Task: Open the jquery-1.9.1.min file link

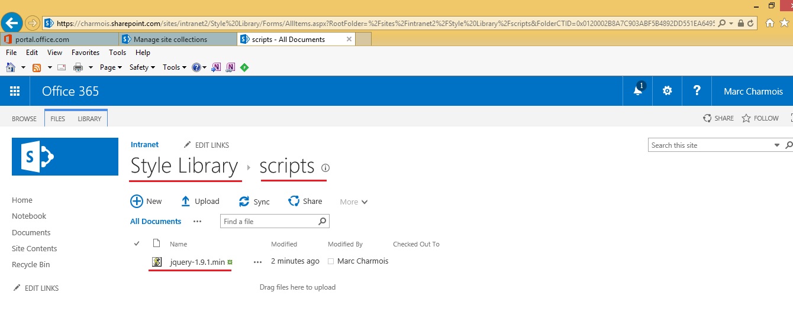Action: coord(197,261)
